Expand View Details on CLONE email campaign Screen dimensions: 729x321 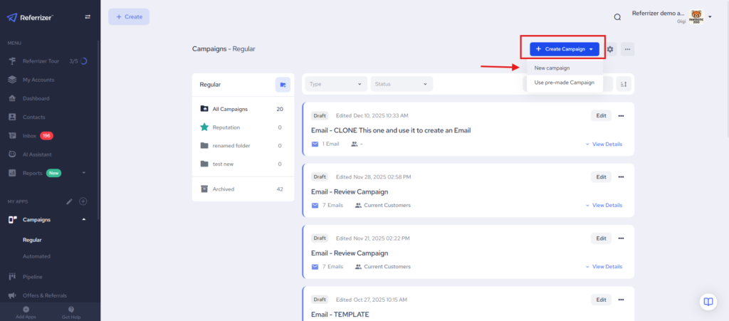pyautogui.click(x=604, y=144)
